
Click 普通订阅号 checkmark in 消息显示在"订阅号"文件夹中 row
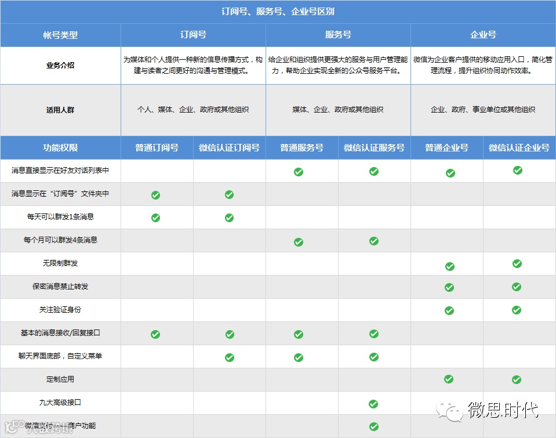[x=155, y=195]
